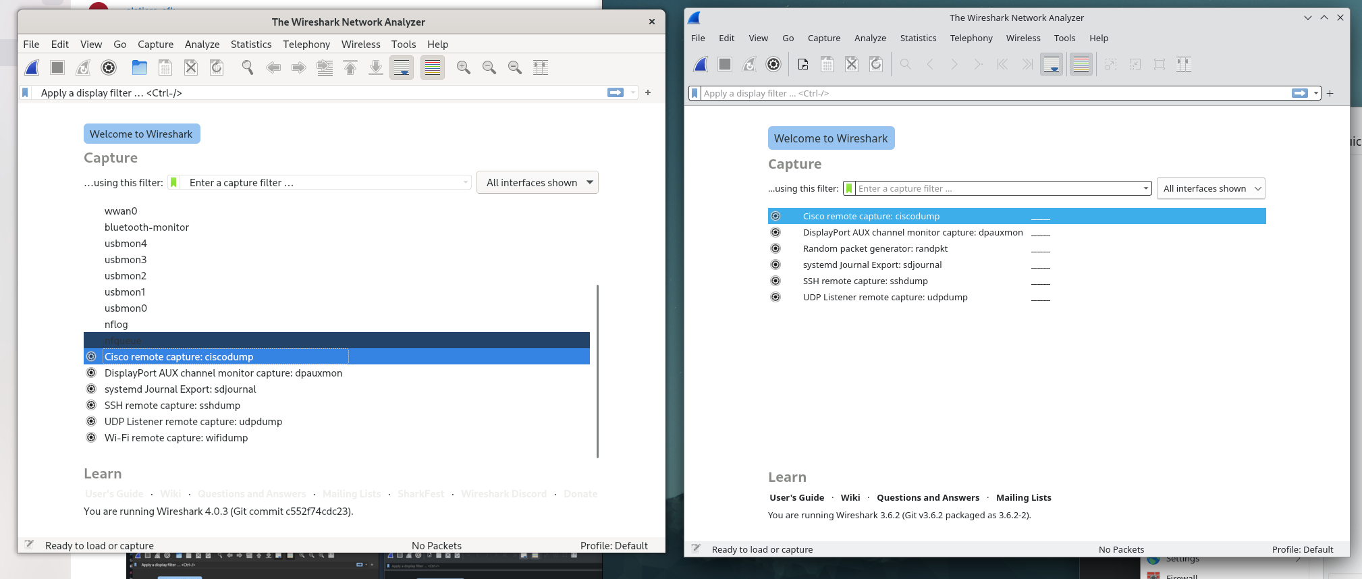The width and height of the screenshot is (1362, 579).
Task: Open Wireless menu in right Wireshark window
Action: coord(1023,38)
